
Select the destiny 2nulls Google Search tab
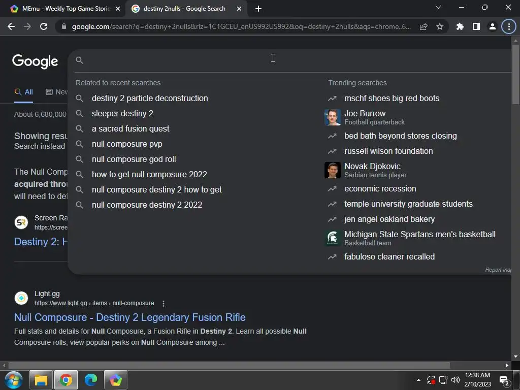[184, 9]
